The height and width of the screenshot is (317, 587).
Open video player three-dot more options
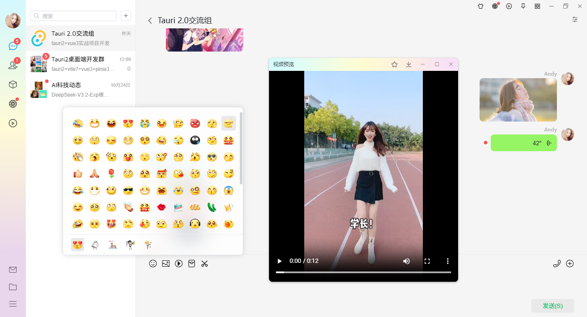click(448, 261)
